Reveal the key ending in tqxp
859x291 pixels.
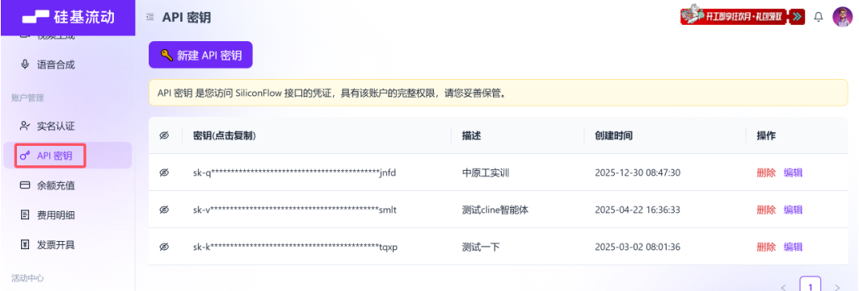pyautogui.click(x=164, y=247)
